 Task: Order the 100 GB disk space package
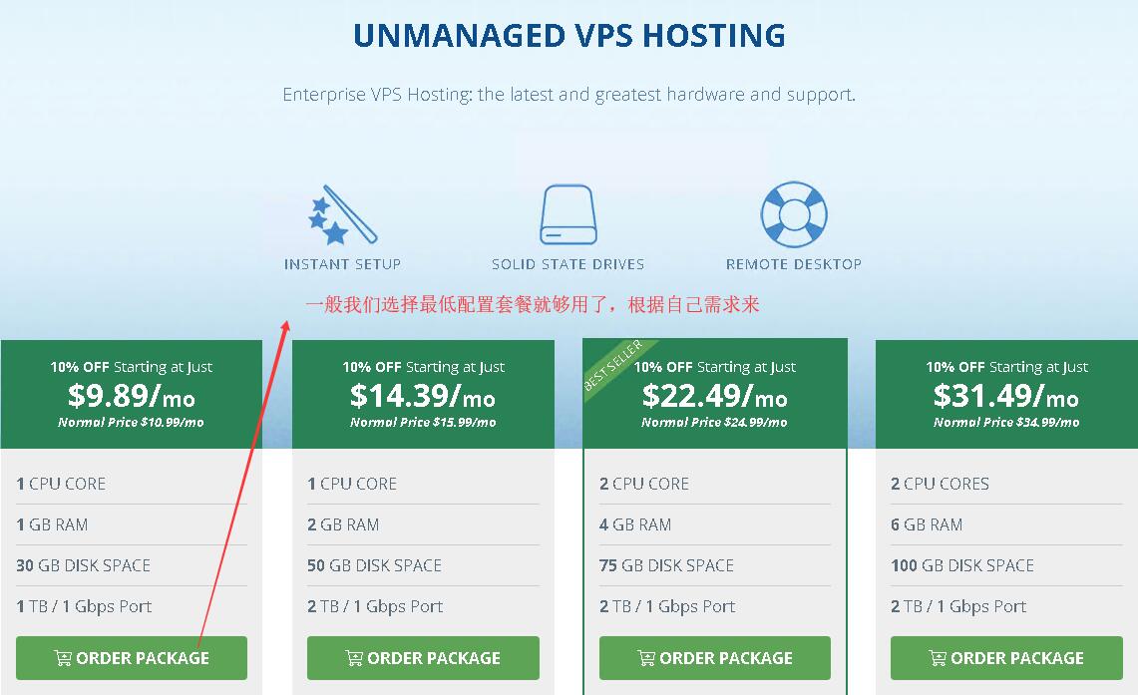pos(1004,657)
